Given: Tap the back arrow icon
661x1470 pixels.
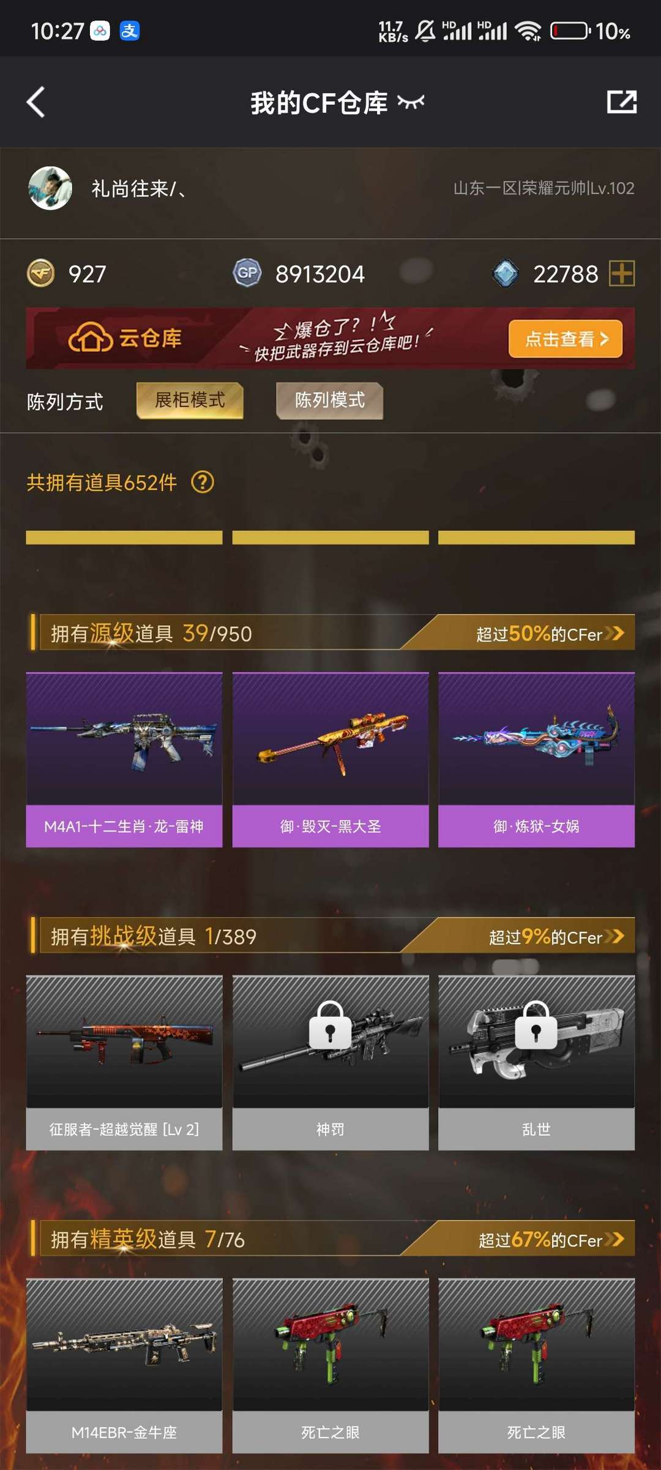Looking at the screenshot, I should pyautogui.click(x=36, y=102).
